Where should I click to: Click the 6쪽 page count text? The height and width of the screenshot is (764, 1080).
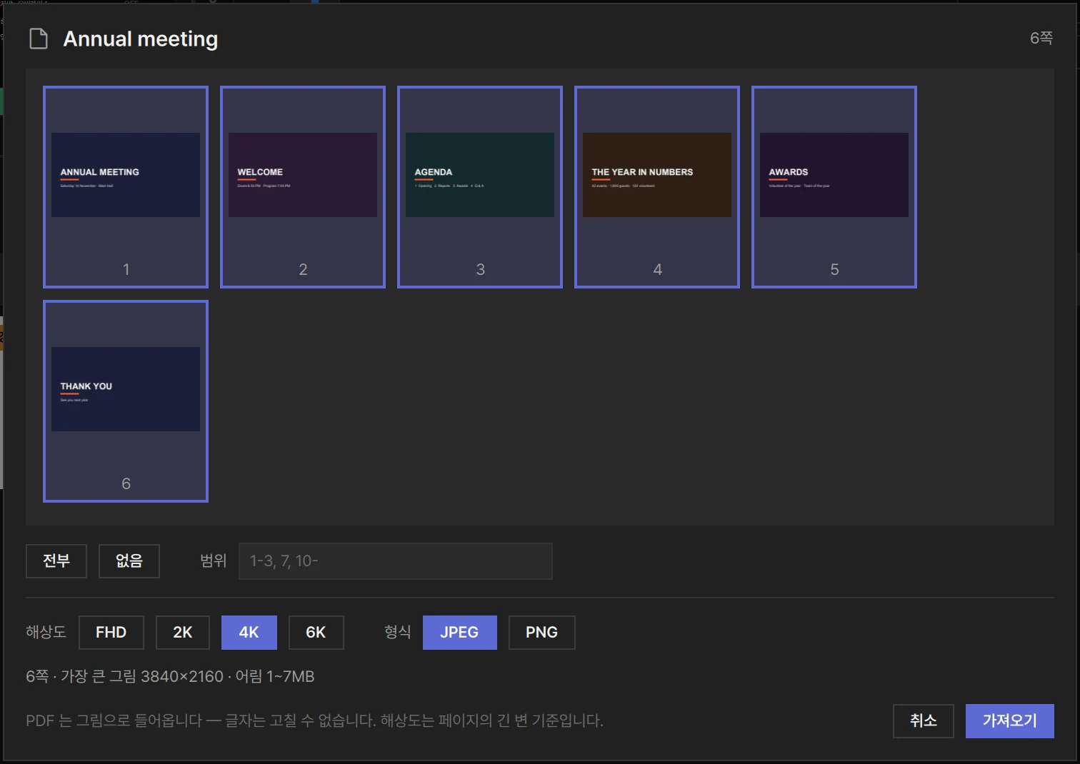pyautogui.click(x=1041, y=39)
